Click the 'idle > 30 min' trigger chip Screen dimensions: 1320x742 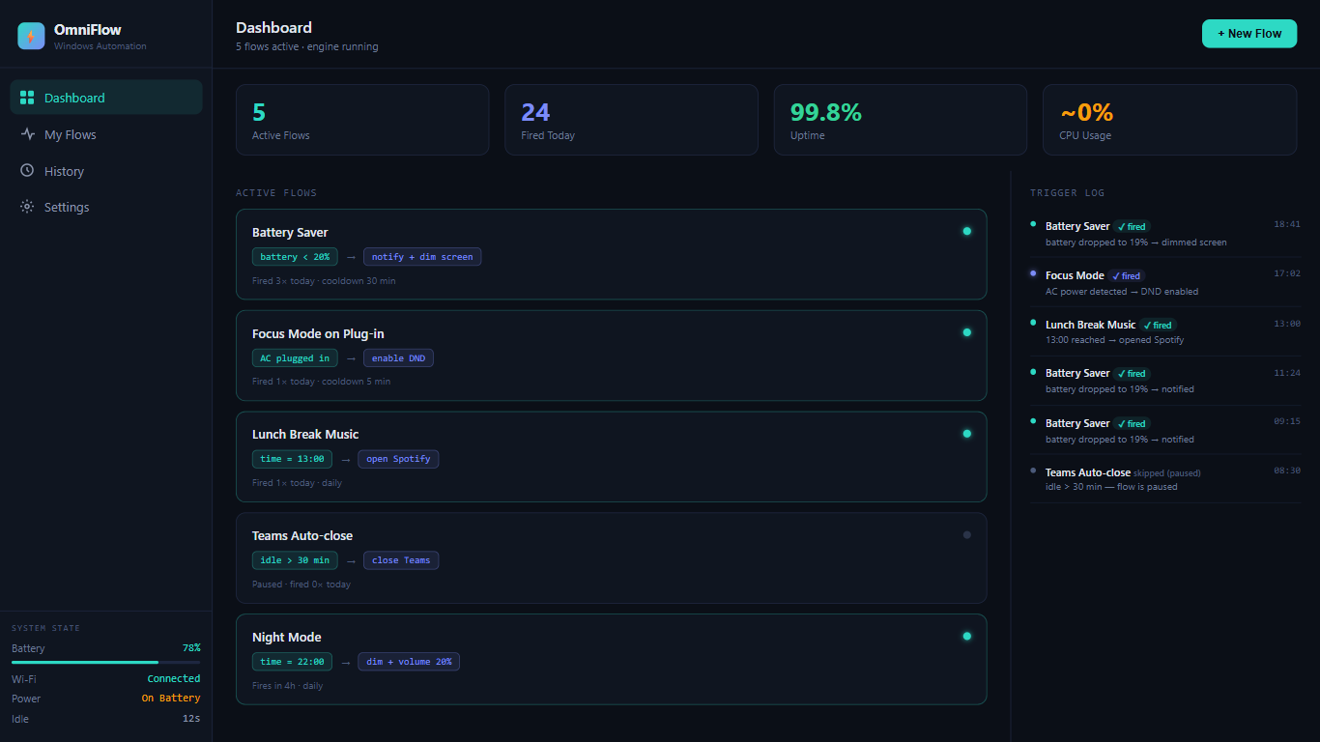pyautogui.click(x=295, y=560)
